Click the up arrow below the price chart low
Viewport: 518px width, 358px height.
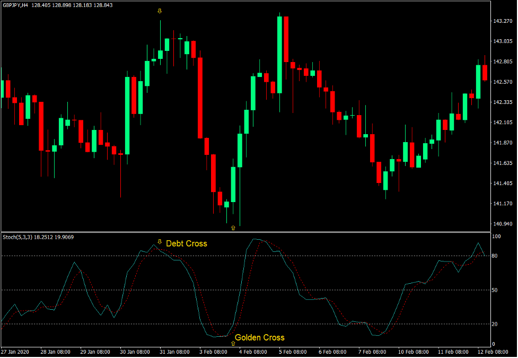[x=232, y=228]
